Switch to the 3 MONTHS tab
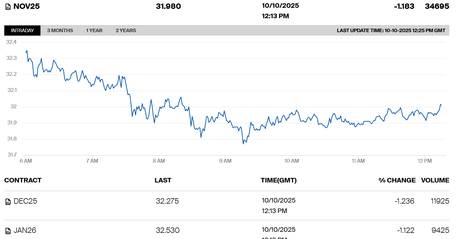 (60, 31)
